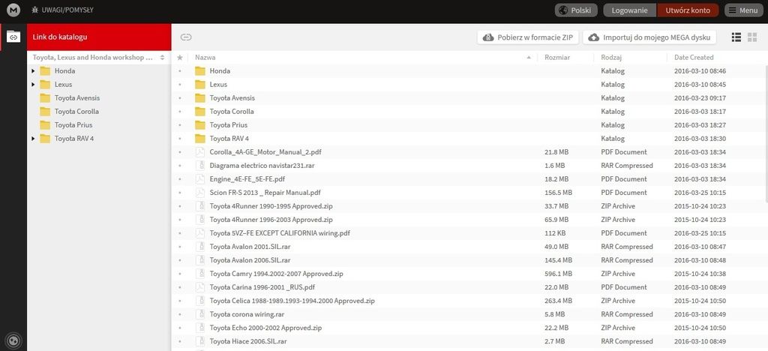Click the 156.5 MB size cell

pos(558,193)
